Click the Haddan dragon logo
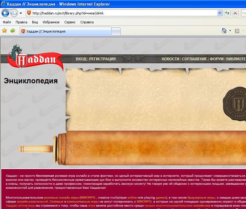The height and width of the screenshot is (209, 246). click(x=35, y=57)
